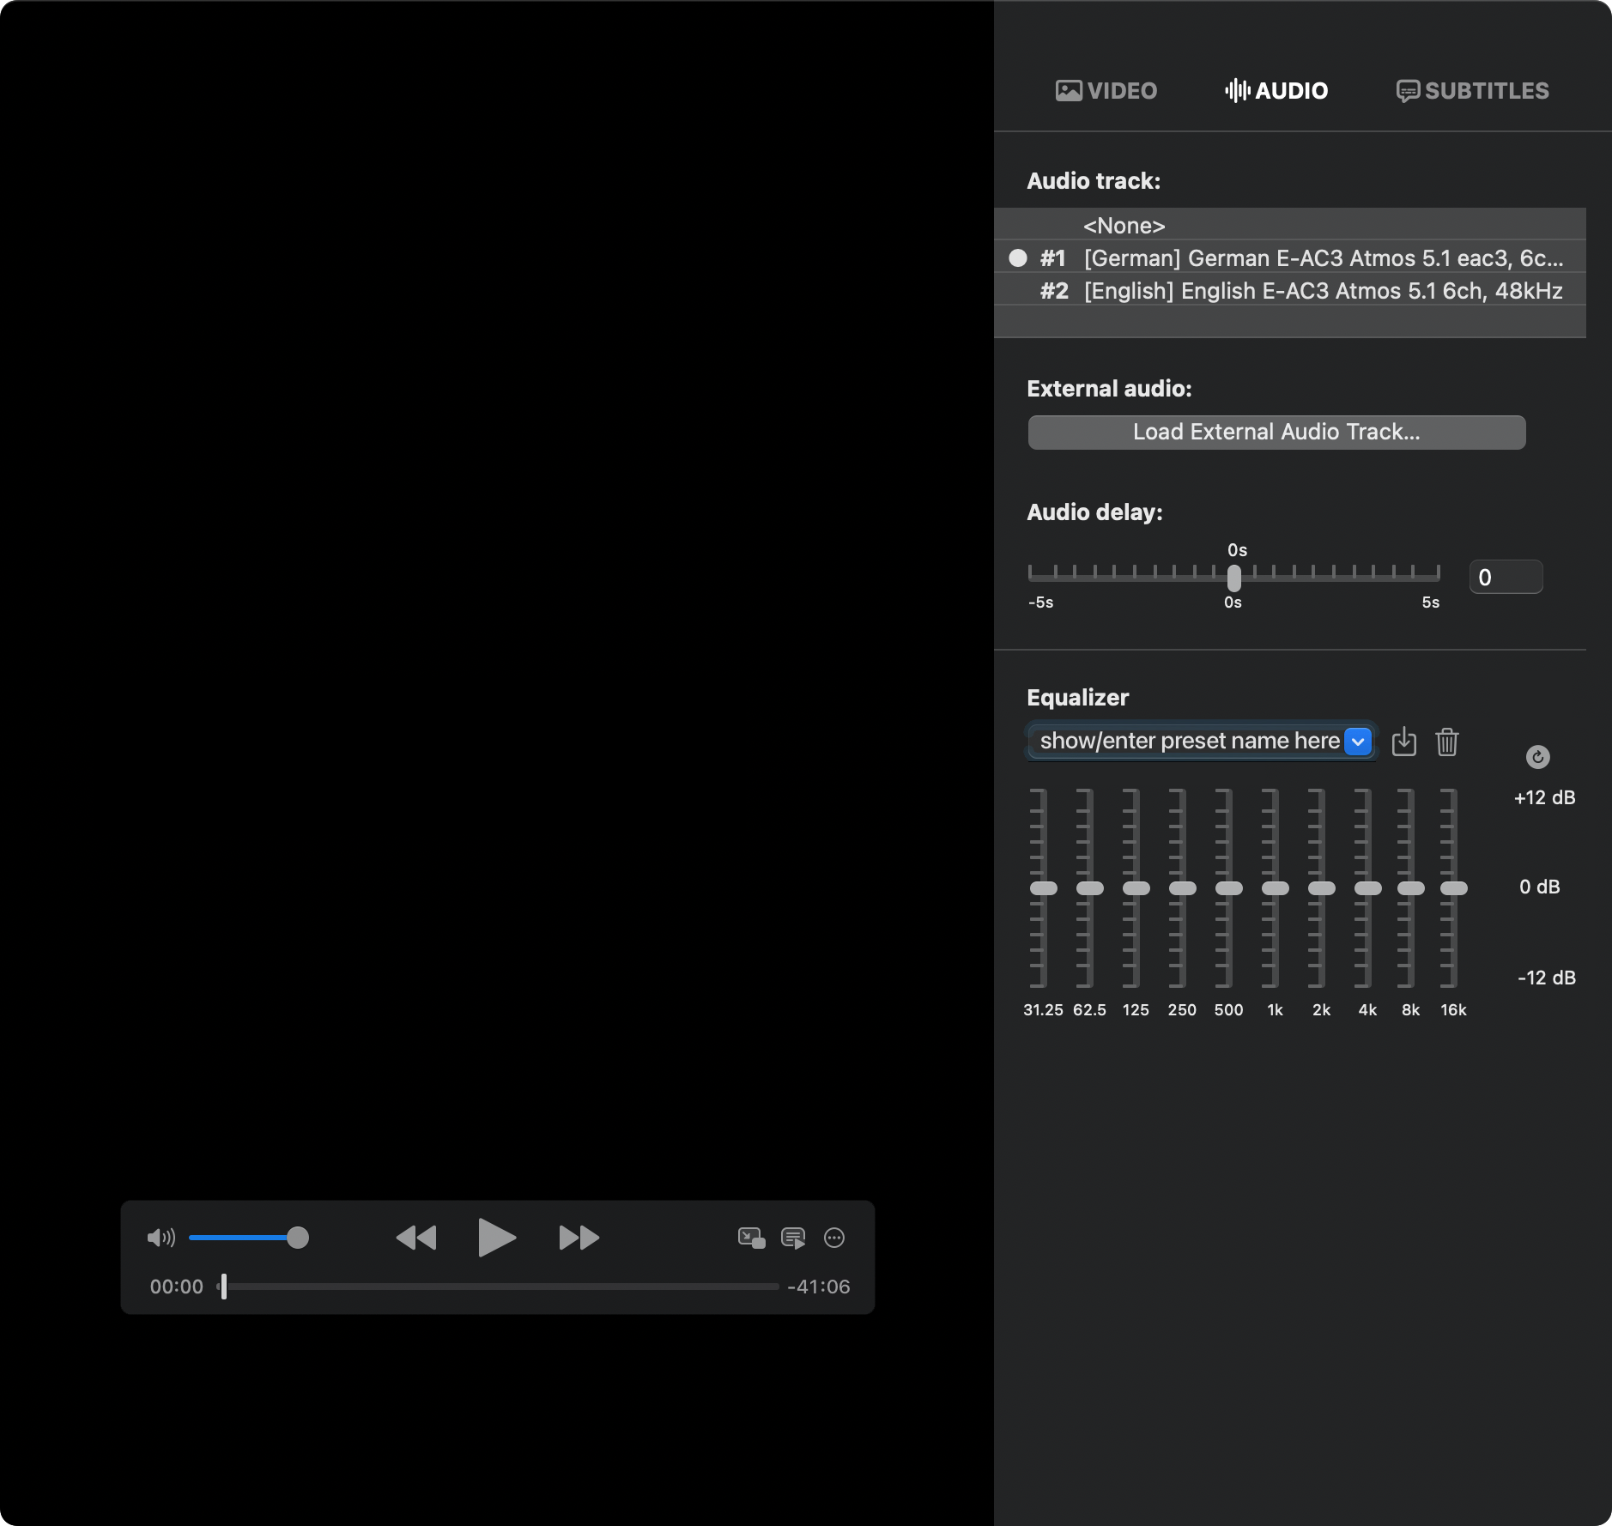Click the audio delay value field
This screenshot has width=1612, height=1526.
coord(1506,578)
